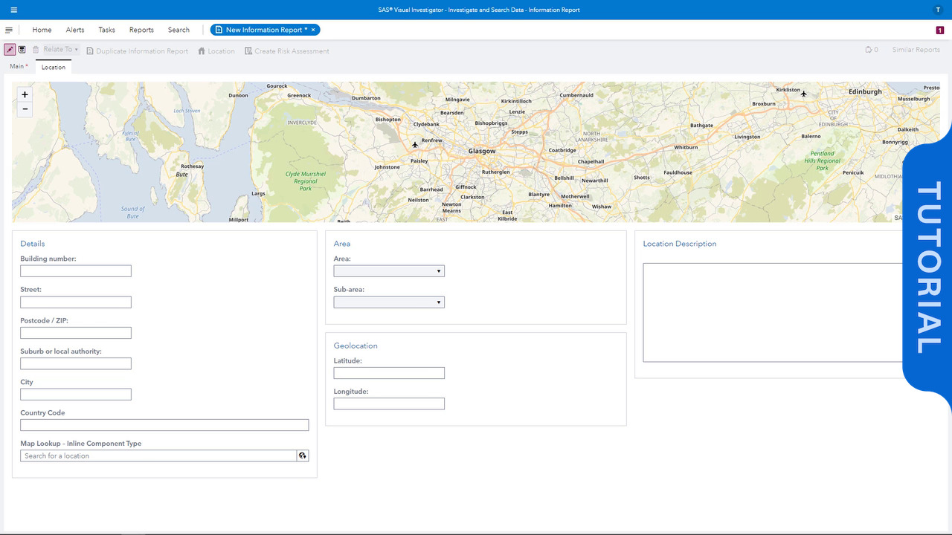Open the Alerts menu
The width and height of the screenshot is (952, 535).
point(75,30)
